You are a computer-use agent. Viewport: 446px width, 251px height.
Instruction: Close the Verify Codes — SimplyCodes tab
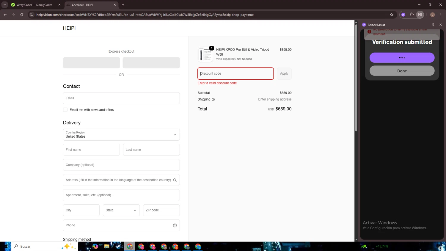coord(59,5)
